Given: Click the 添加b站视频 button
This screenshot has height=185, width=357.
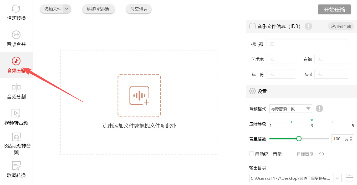Looking at the screenshot, I should [99, 9].
